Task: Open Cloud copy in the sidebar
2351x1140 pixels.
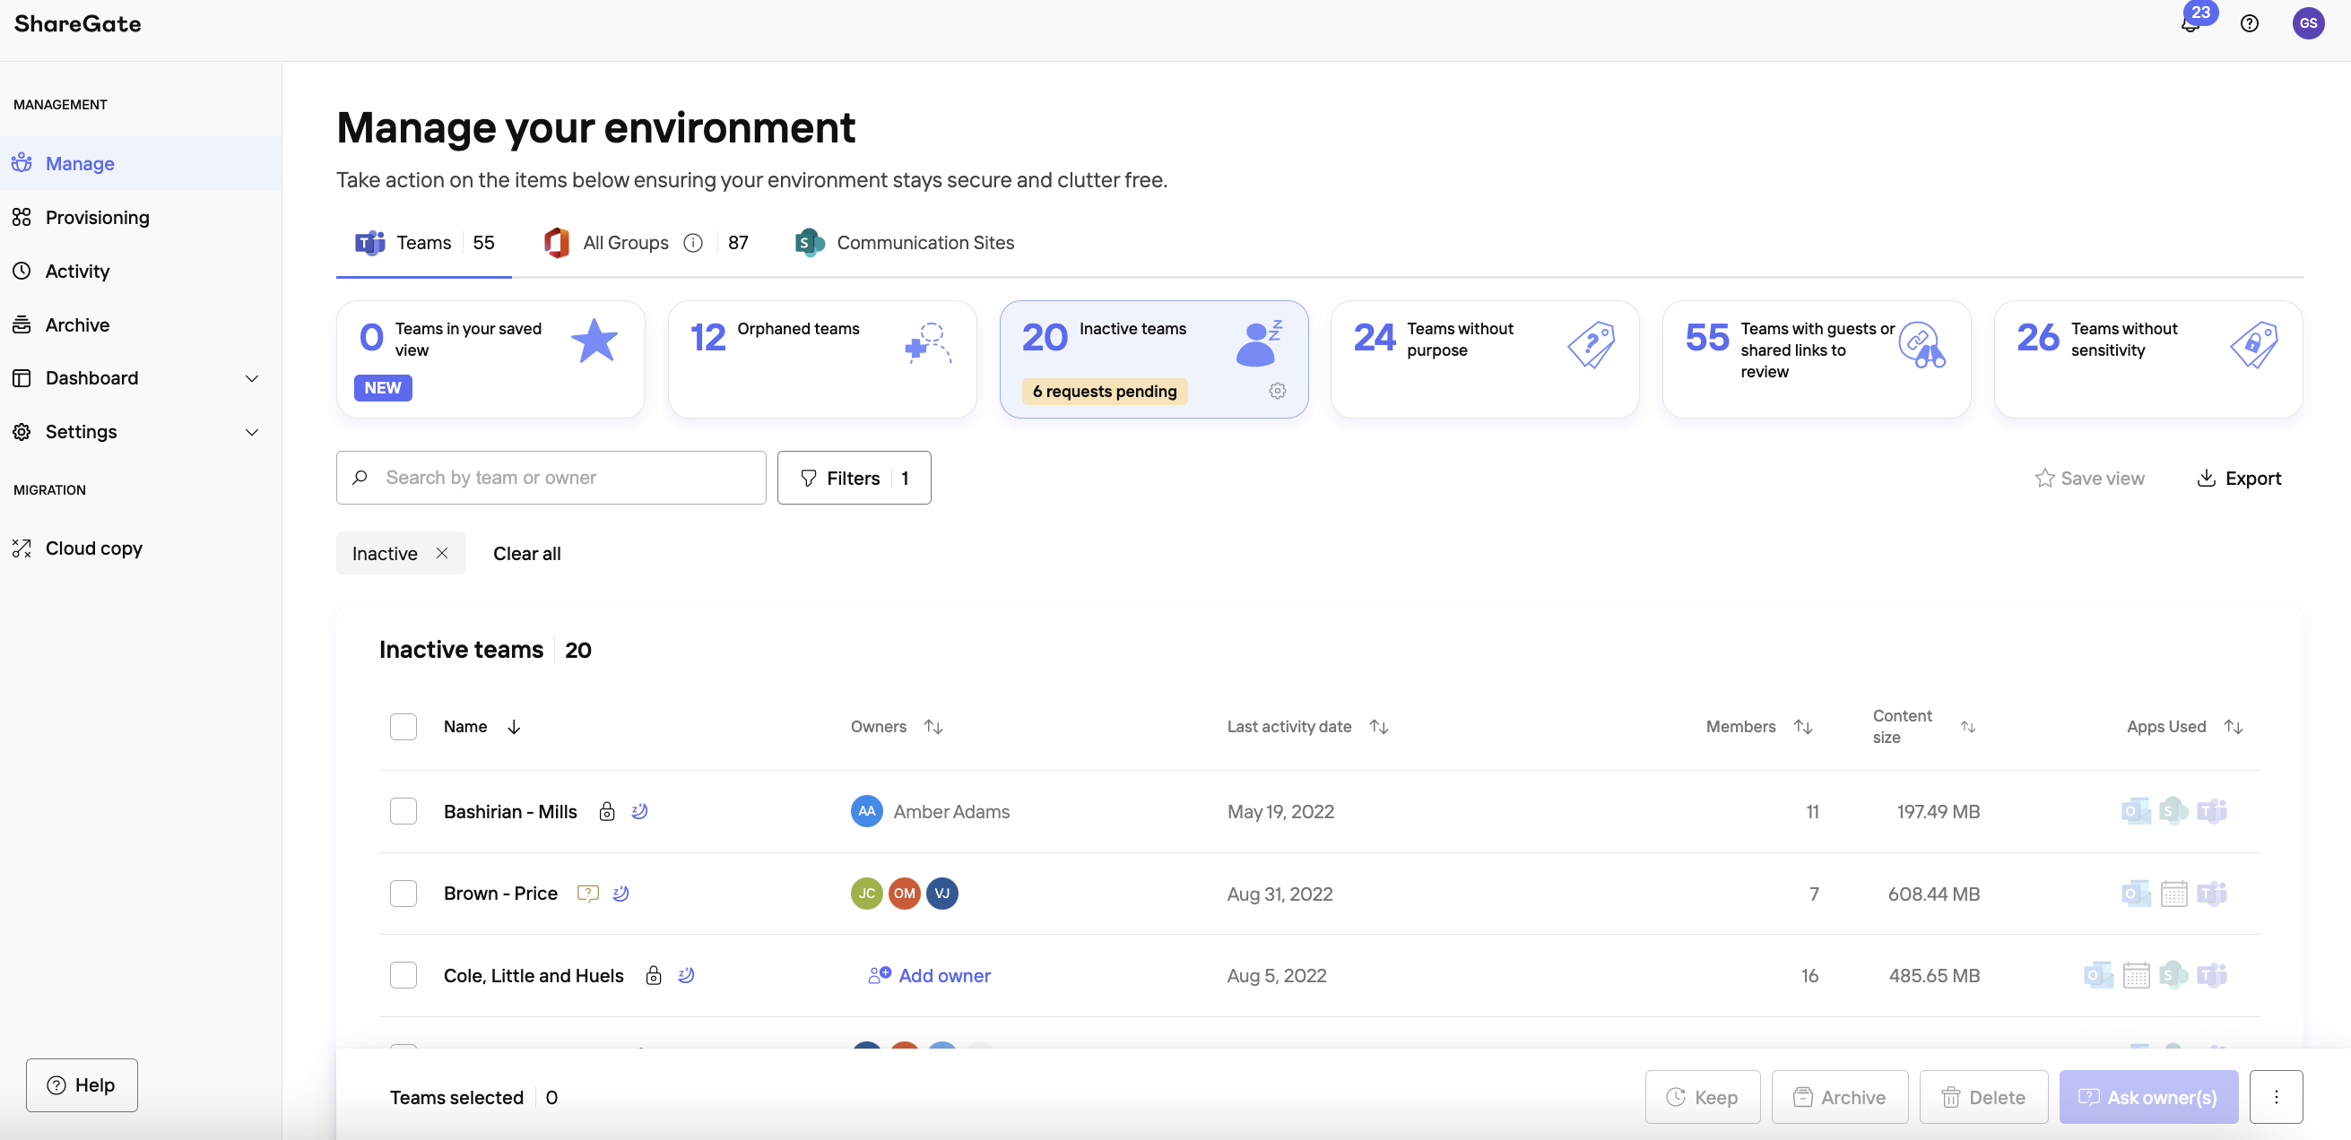Action: [141, 548]
